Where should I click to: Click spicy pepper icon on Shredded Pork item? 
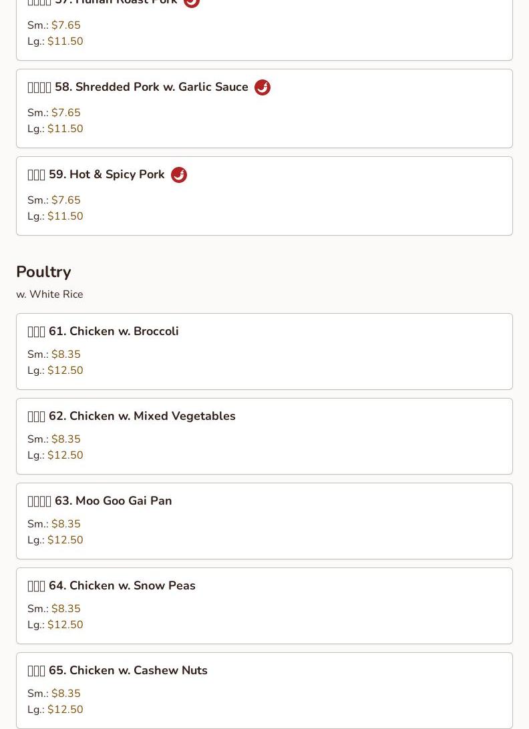(262, 87)
